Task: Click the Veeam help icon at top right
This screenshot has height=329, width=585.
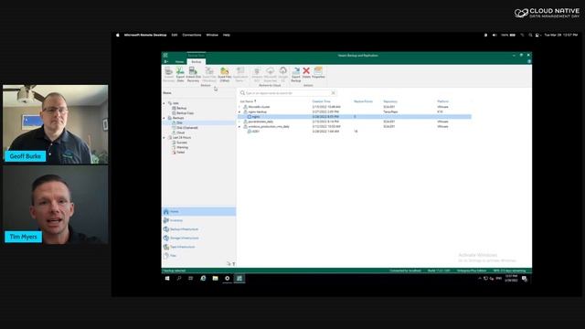Action: pos(529,61)
